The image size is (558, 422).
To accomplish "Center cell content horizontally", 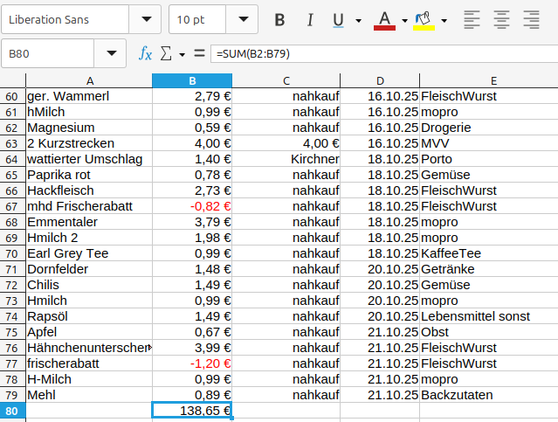I will click(x=501, y=19).
